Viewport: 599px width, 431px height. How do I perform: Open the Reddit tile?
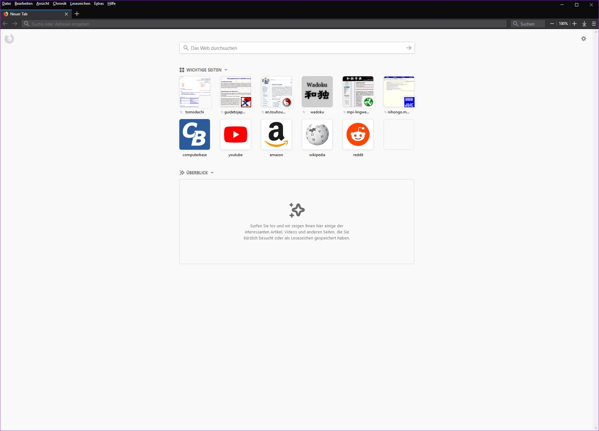(x=358, y=134)
